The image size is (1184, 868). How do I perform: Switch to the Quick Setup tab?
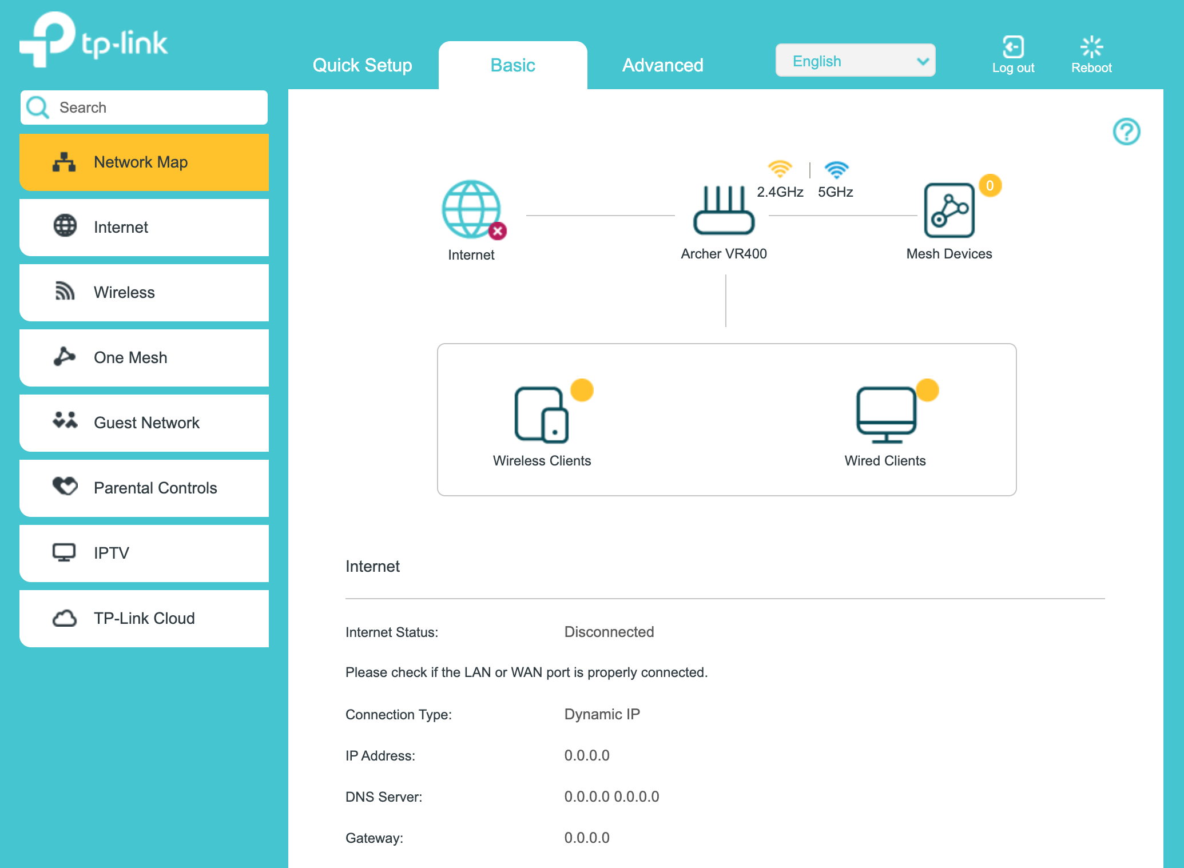362,65
